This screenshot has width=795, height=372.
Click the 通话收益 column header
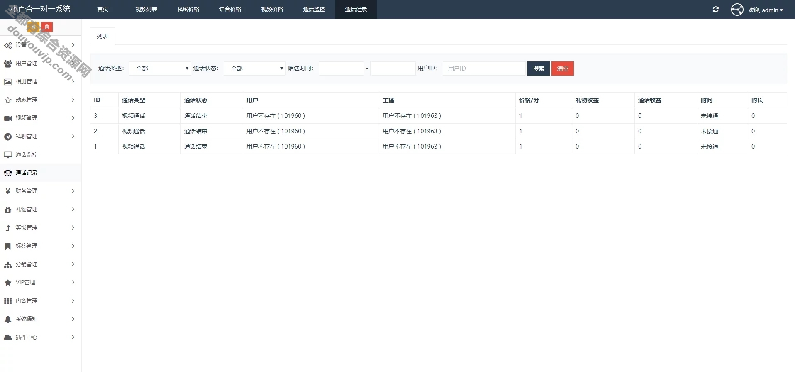650,100
